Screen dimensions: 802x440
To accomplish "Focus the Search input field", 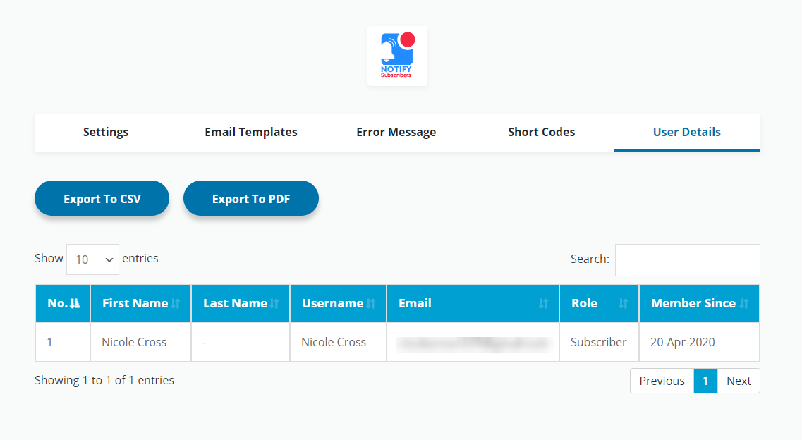I will click(x=688, y=260).
